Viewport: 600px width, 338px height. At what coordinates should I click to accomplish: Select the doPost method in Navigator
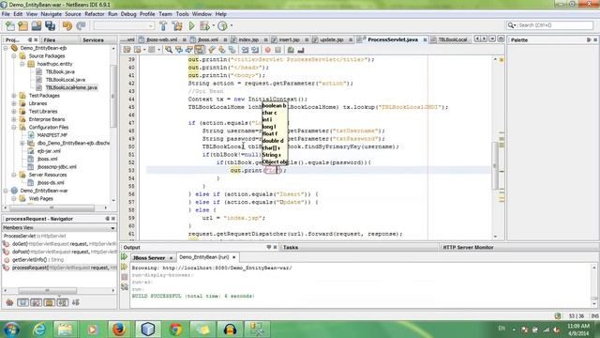[x=64, y=252]
